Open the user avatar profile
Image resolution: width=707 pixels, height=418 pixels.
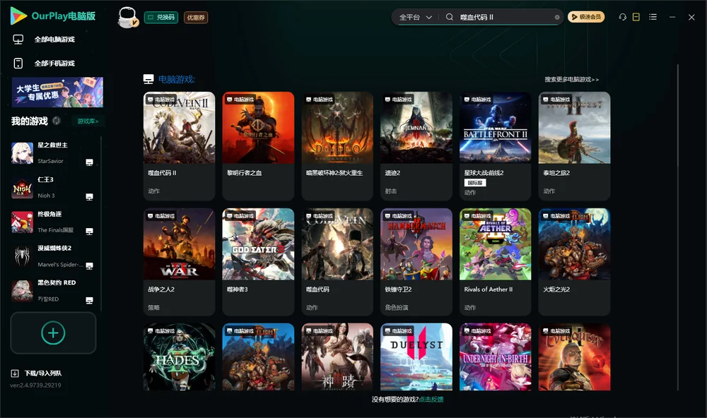pyautogui.click(x=127, y=18)
